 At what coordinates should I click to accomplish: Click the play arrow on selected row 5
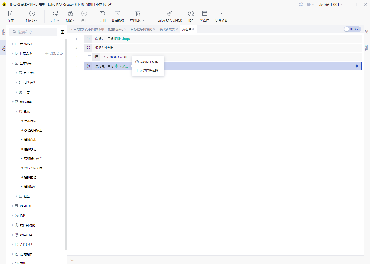[x=357, y=66]
